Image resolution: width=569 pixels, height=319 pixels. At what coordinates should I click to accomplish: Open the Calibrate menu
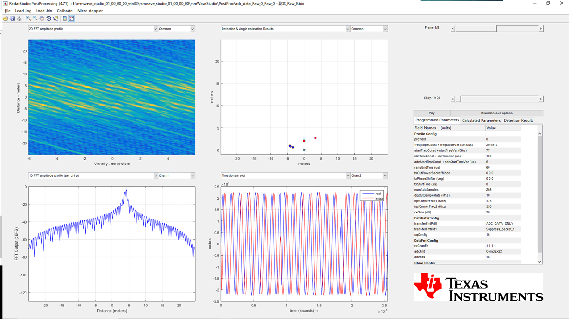tap(65, 10)
